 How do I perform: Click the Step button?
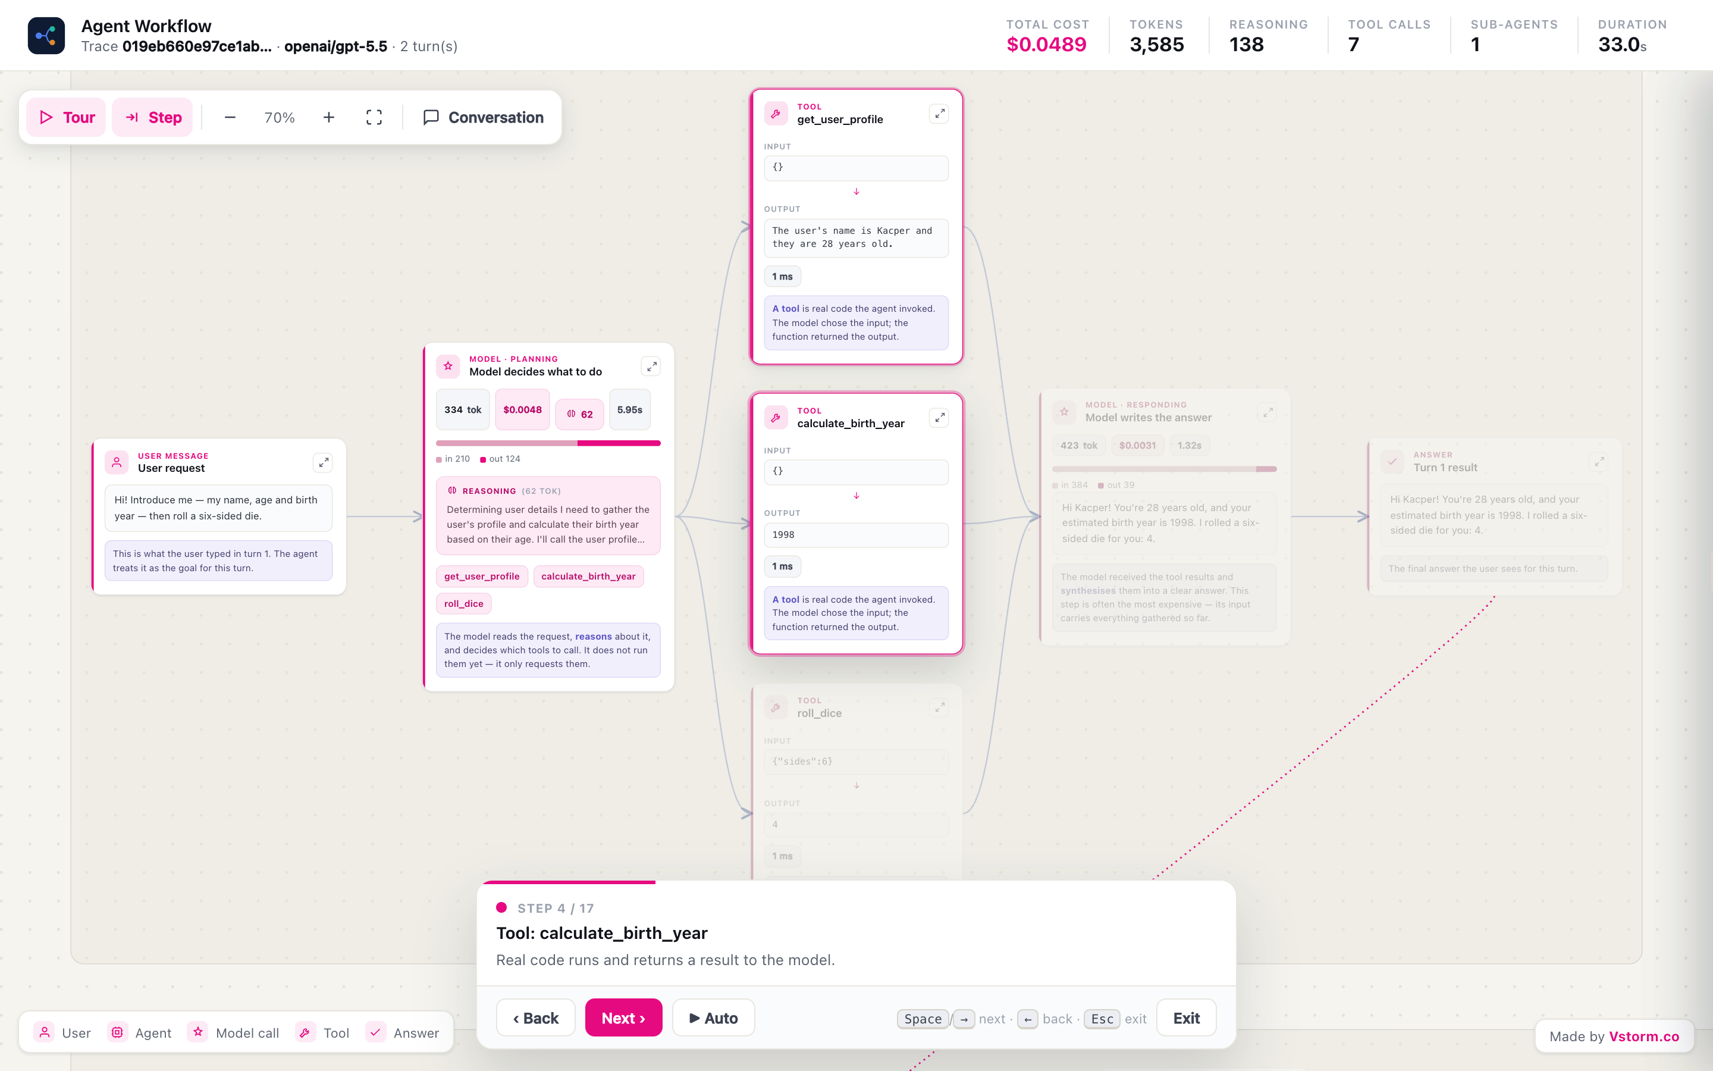153,118
